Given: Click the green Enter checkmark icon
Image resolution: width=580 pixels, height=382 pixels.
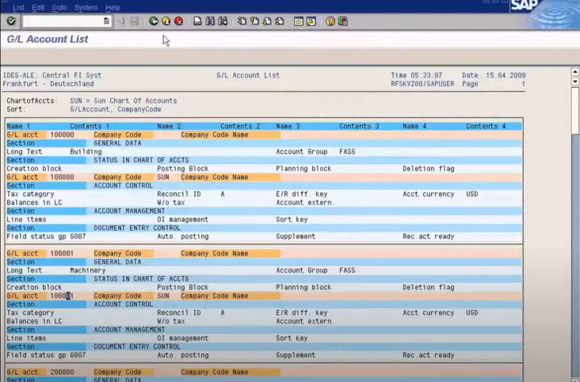Looking at the screenshot, I should click(x=11, y=21).
